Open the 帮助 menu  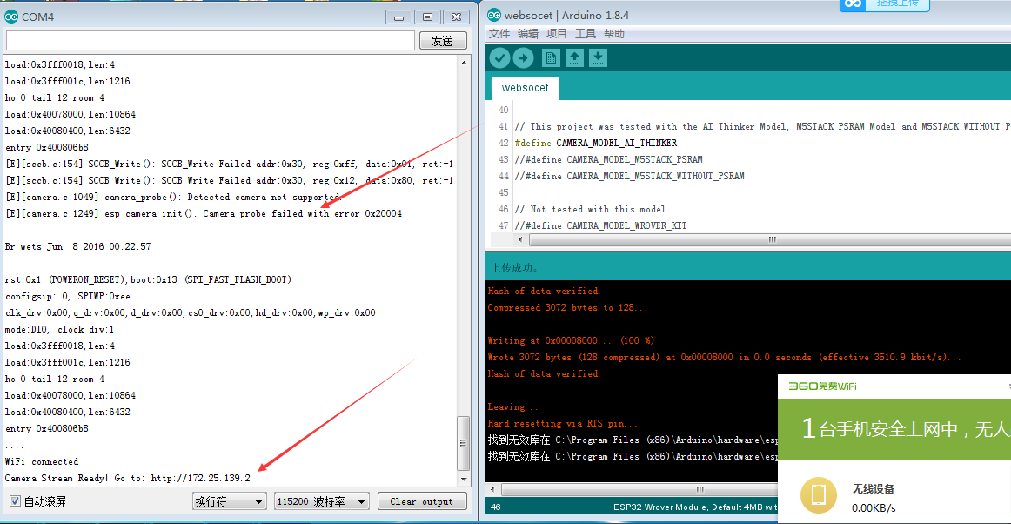(x=614, y=34)
